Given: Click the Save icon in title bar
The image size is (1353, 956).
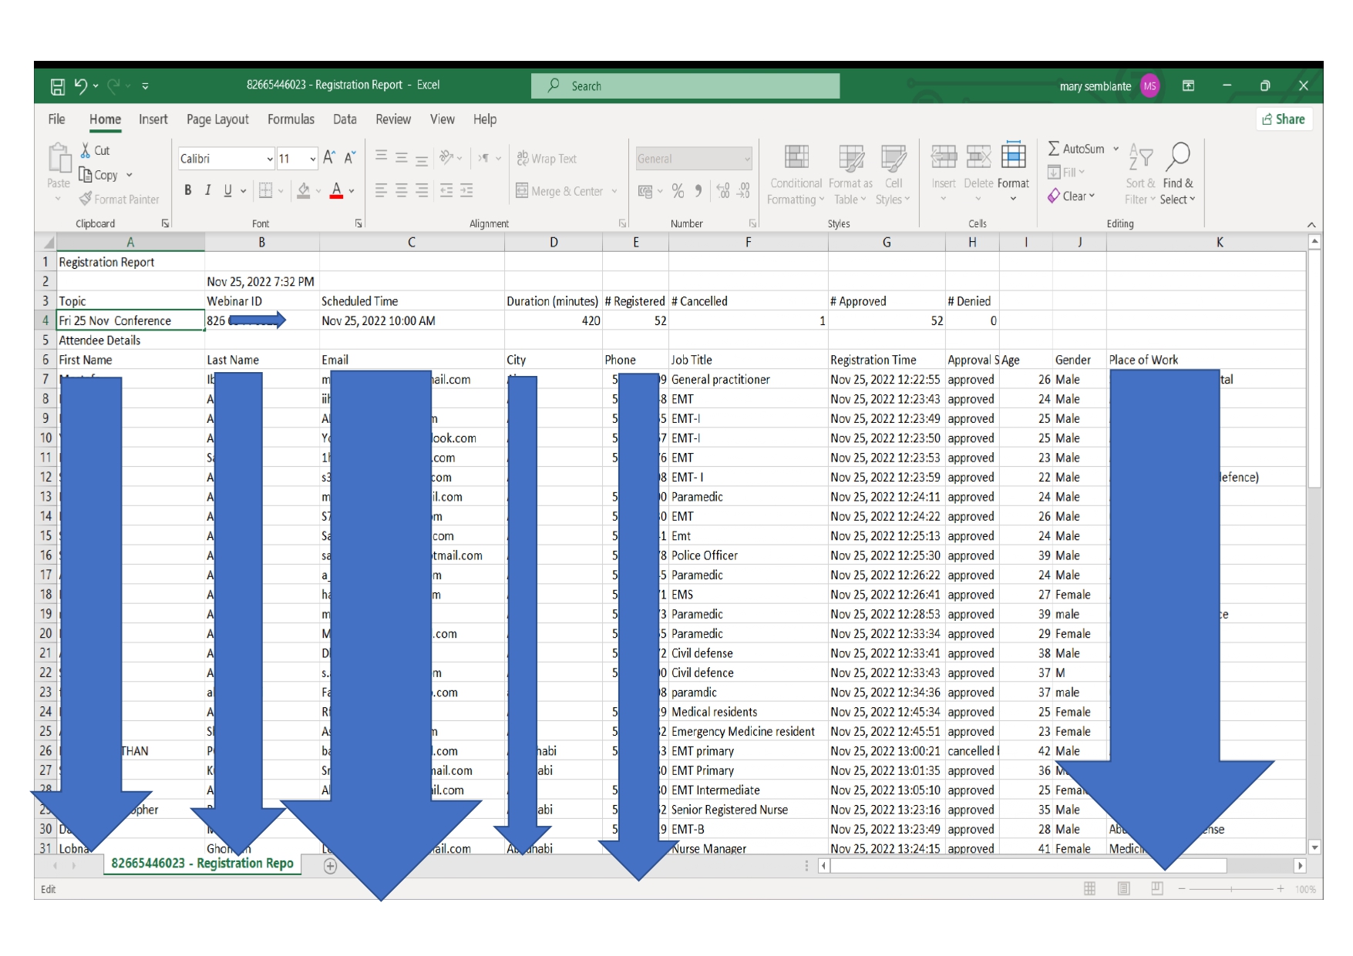Looking at the screenshot, I should (58, 86).
